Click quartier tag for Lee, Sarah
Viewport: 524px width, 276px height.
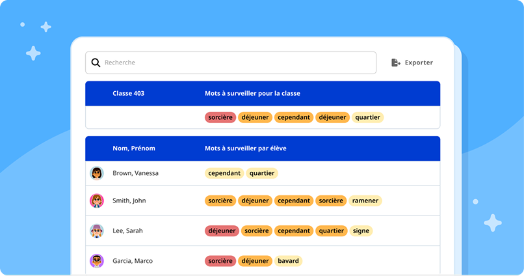(x=332, y=231)
